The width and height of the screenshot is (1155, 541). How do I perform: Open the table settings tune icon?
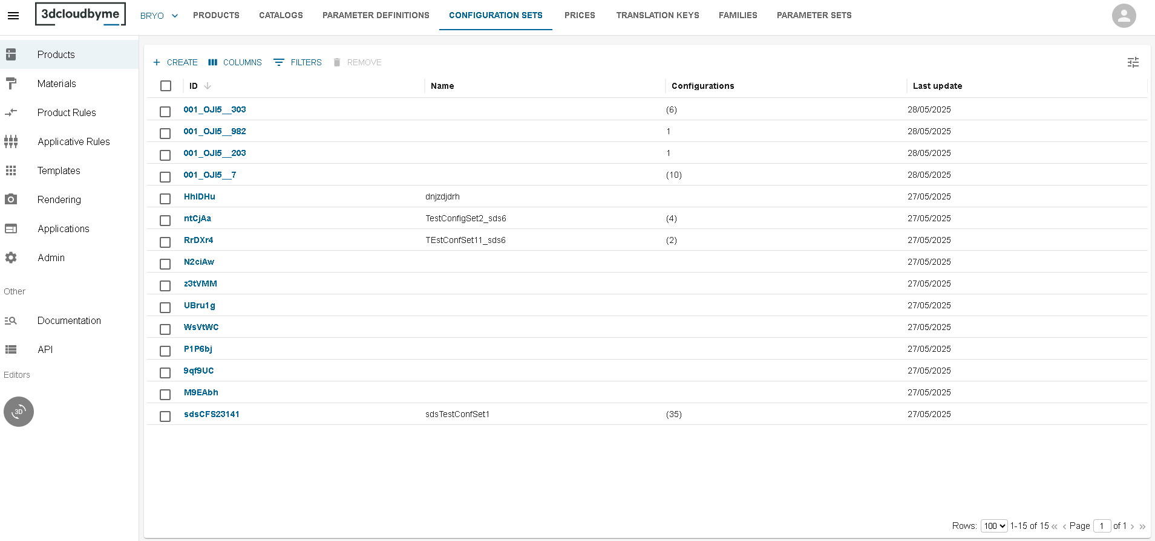click(x=1133, y=62)
